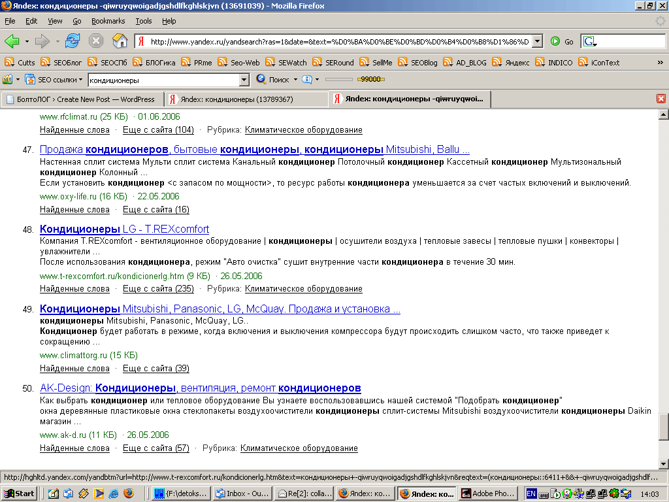The height and width of the screenshot is (502, 669).
Task: Open the Go menu
Action: click(x=77, y=21)
